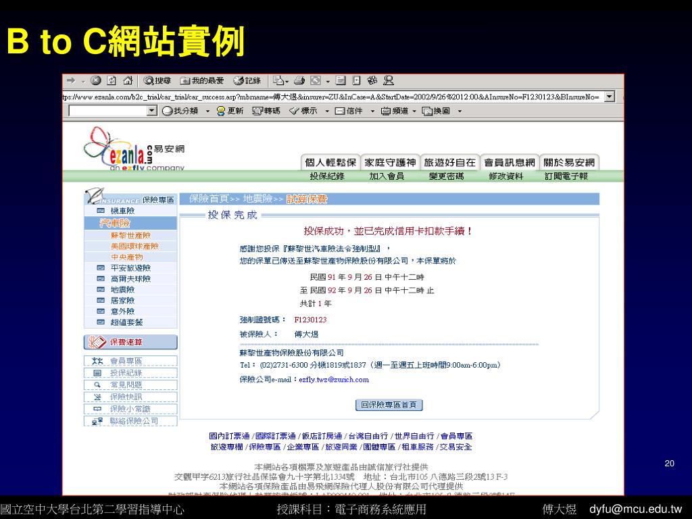Open the 旅遊好自在 tab
Screen dimensions: 692x519
click(x=449, y=162)
